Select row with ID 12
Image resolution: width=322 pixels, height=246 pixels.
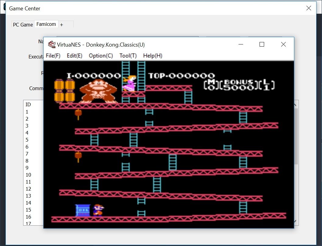pyautogui.click(x=28, y=189)
